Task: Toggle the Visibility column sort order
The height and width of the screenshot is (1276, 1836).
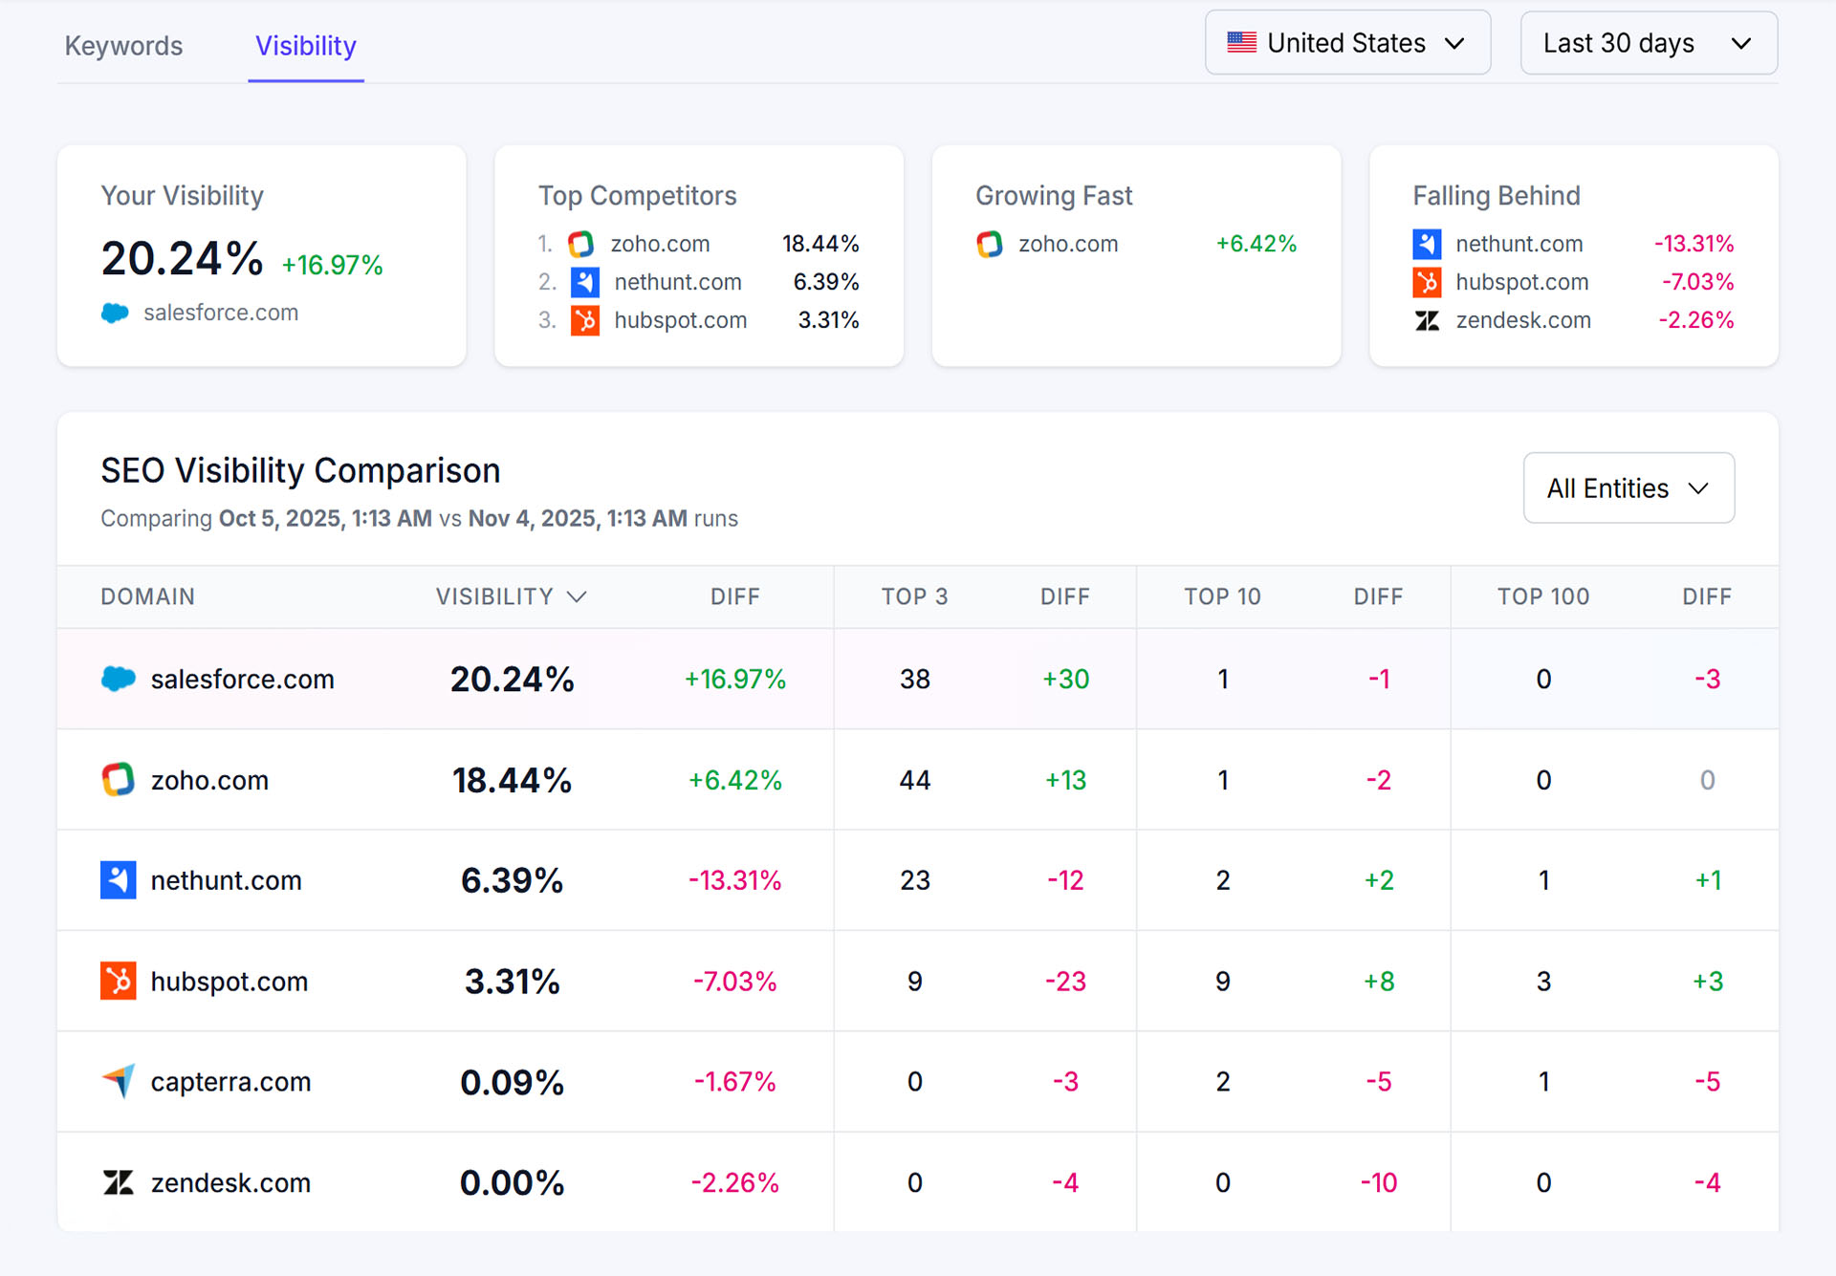Action: [x=510, y=596]
